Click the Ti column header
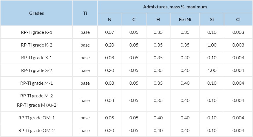Screen dimensions: 253x137 [x=85, y=13]
